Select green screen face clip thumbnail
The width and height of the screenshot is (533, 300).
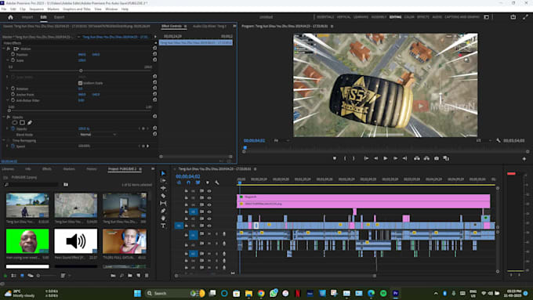click(x=27, y=241)
